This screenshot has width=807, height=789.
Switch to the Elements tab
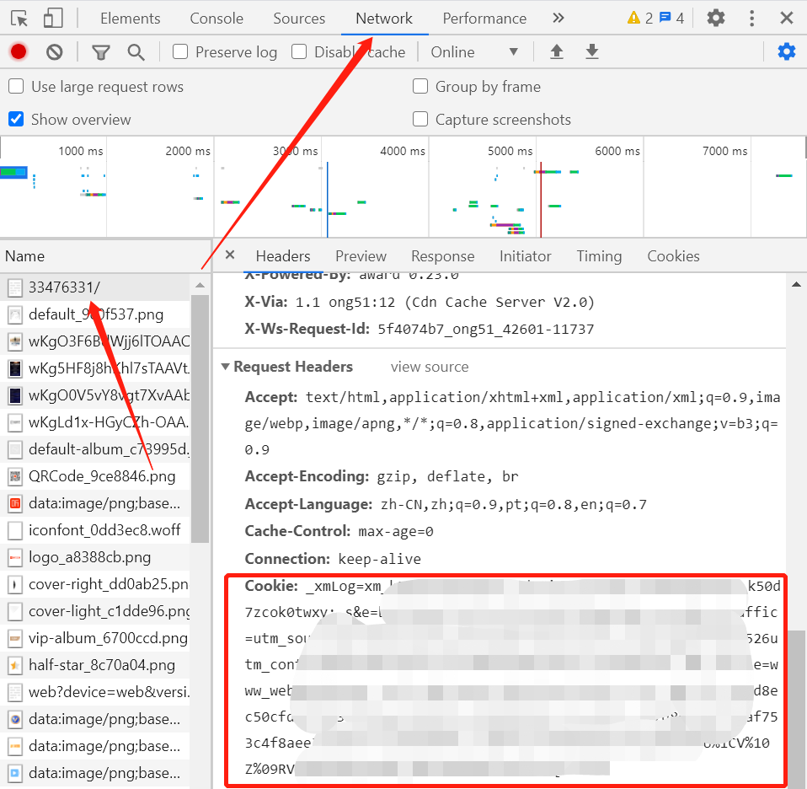click(x=131, y=19)
